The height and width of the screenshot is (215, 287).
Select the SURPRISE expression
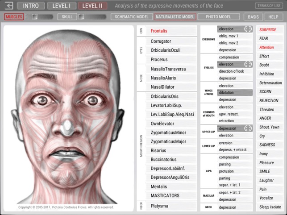point(270,29)
